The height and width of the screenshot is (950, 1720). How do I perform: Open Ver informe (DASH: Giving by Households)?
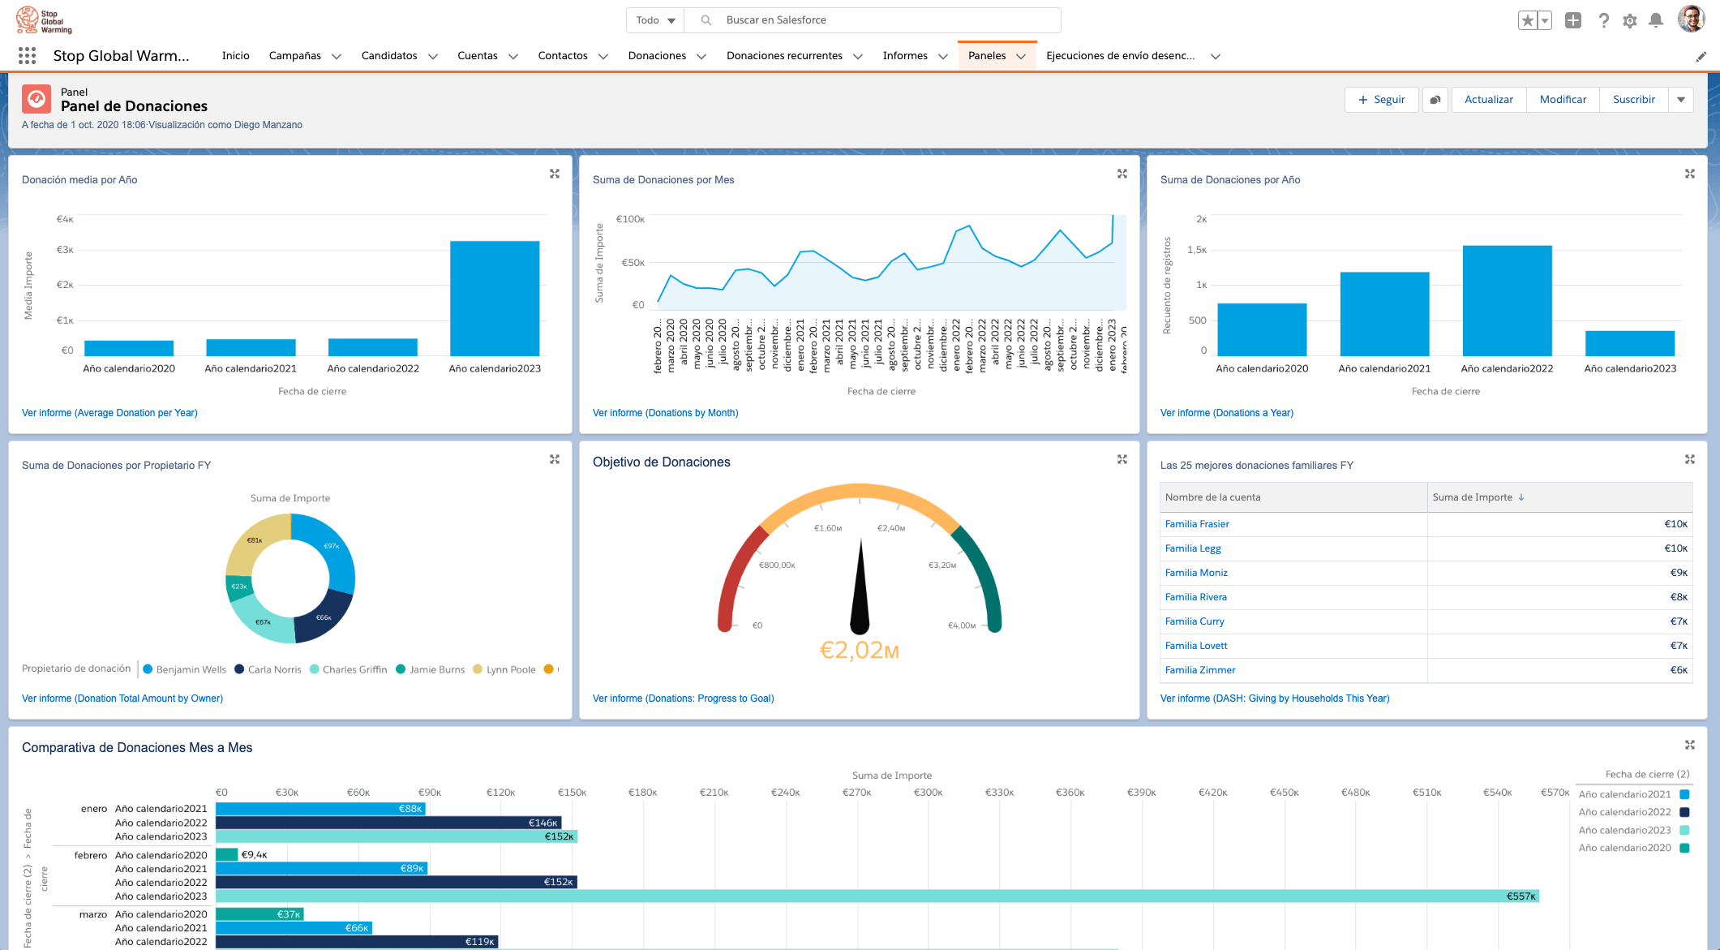point(1275,699)
